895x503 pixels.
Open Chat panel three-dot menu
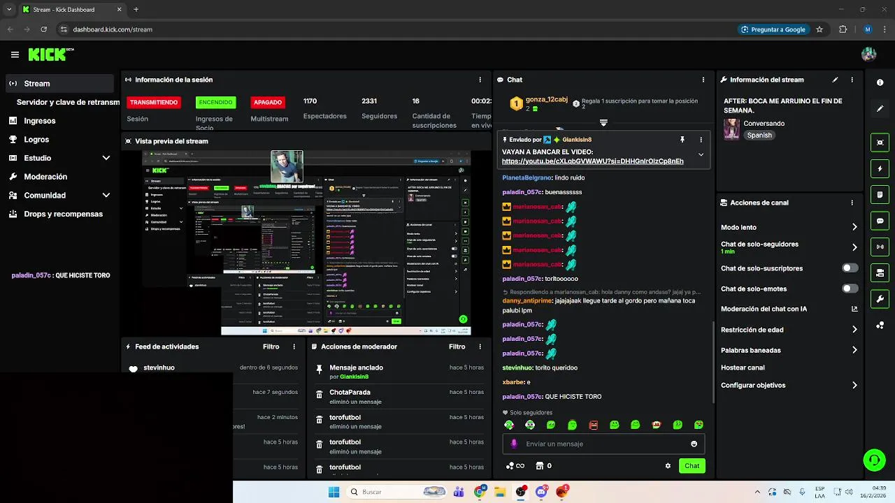pos(703,80)
